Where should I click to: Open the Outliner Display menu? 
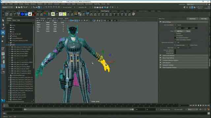tap(9, 20)
